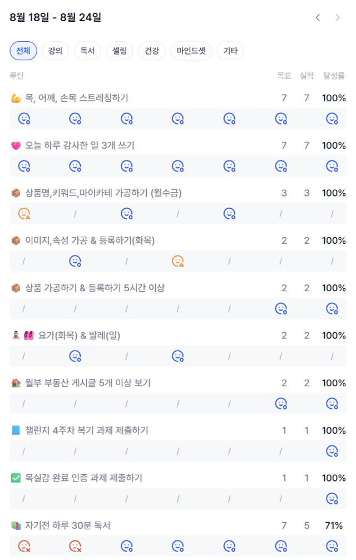Open the 요가(화목) & 발레(일) routine title
356x560 pixels.
[x=79, y=335]
